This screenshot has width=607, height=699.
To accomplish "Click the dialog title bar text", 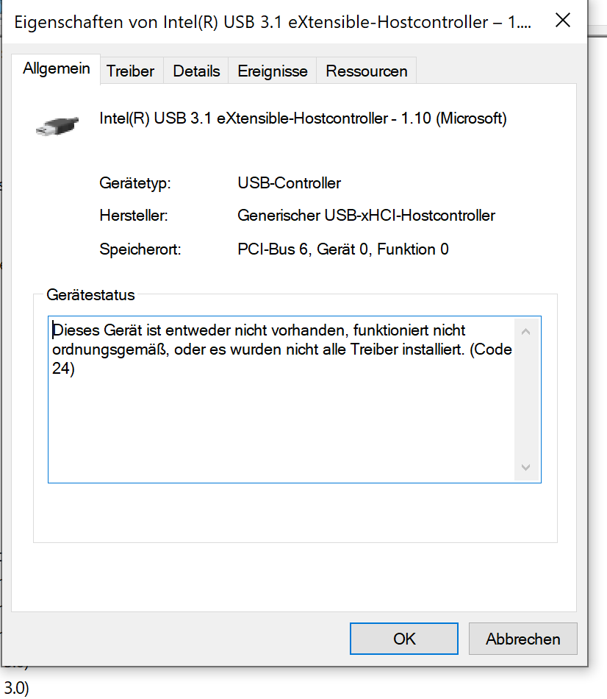I will [x=273, y=22].
